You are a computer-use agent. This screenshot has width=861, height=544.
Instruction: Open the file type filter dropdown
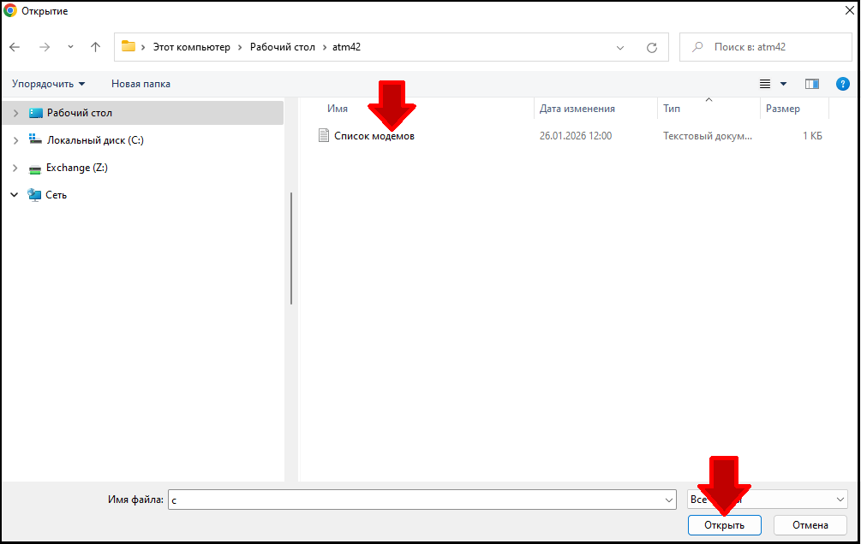pyautogui.click(x=840, y=500)
